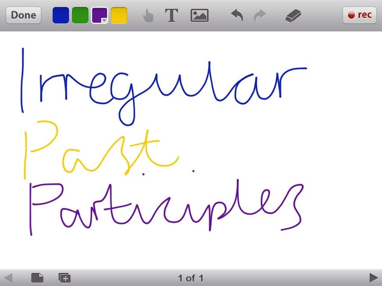Click the single page icon in bottom bar
The width and height of the screenshot is (382, 286).
click(37, 277)
